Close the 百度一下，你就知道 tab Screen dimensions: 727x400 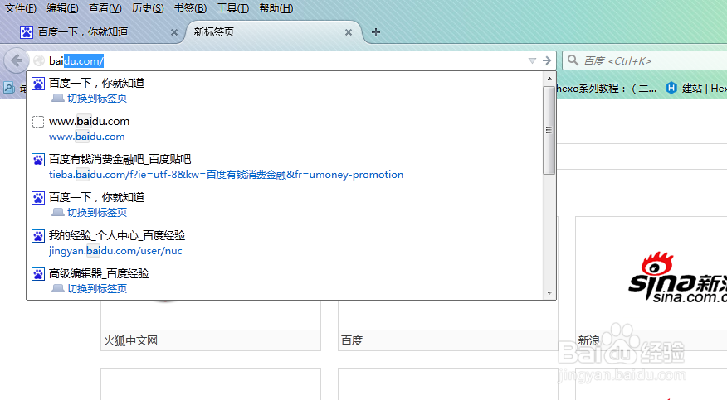click(x=174, y=32)
